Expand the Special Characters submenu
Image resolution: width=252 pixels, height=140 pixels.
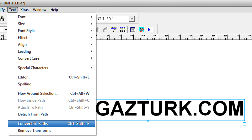coord(51,68)
